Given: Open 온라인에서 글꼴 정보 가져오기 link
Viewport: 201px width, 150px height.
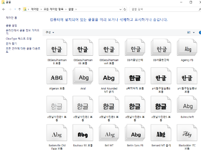Looking at the screenshot, I should point(22,32).
